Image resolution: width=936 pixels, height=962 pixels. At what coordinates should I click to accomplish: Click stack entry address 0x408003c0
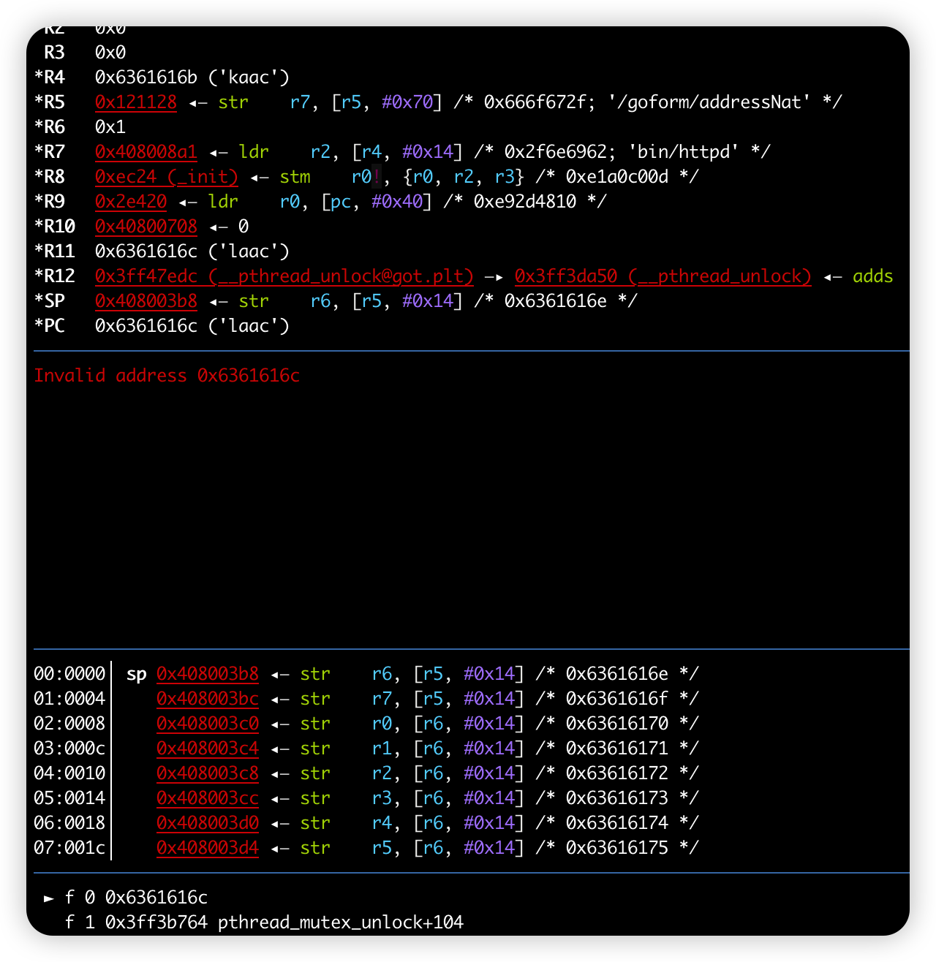[x=208, y=724]
